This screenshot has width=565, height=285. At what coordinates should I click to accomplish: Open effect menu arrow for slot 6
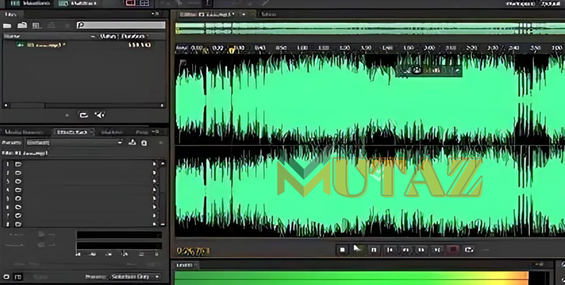pos(154,207)
